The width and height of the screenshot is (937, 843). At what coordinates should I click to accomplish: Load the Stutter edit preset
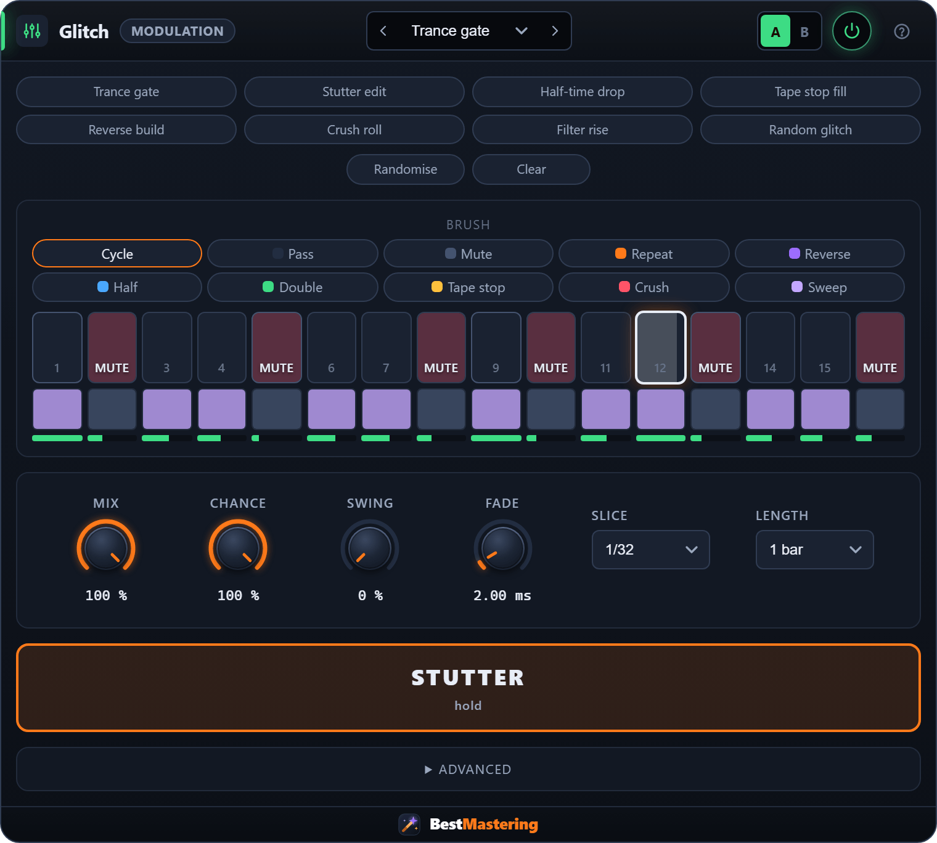coord(354,92)
